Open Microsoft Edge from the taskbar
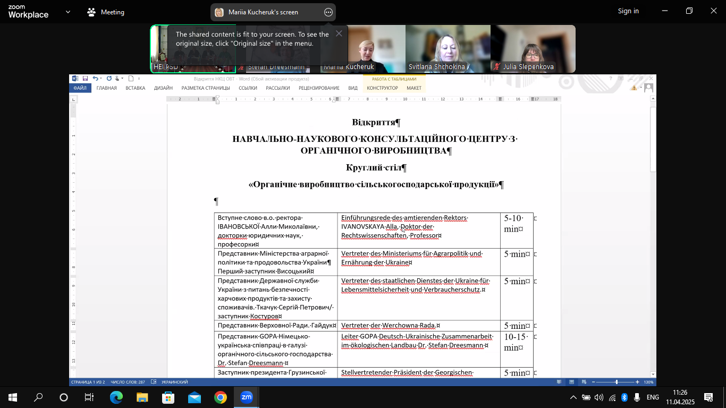The height and width of the screenshot is (408, 726). 116,397
